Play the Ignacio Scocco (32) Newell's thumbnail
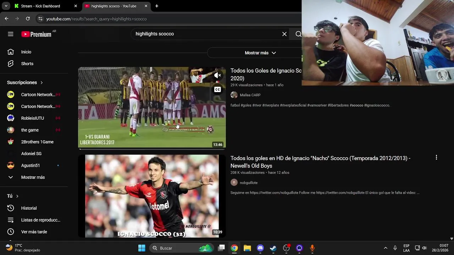This screenshot has height=255, width=454. coord(152,196)
